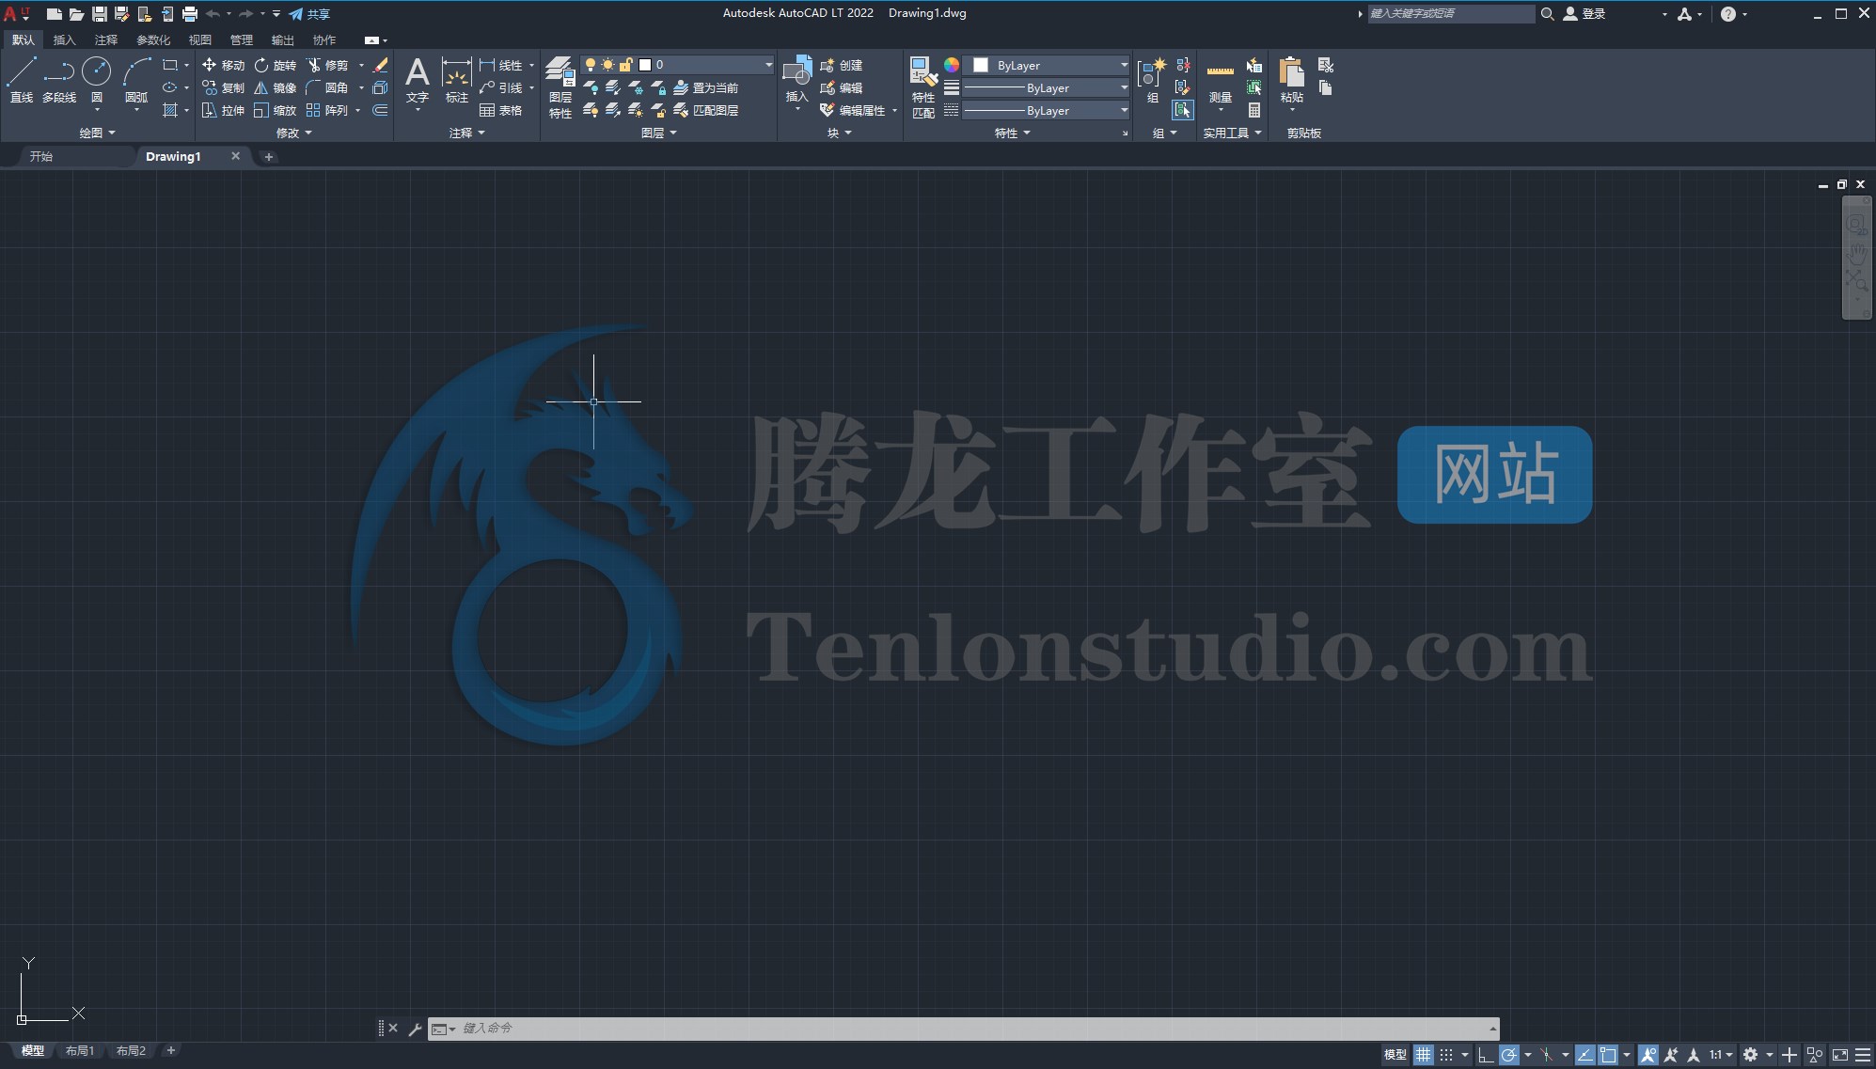Toggle grid display in status bar
This screenshot has width=1876, height=1069.
[x=1423, y=1055]
